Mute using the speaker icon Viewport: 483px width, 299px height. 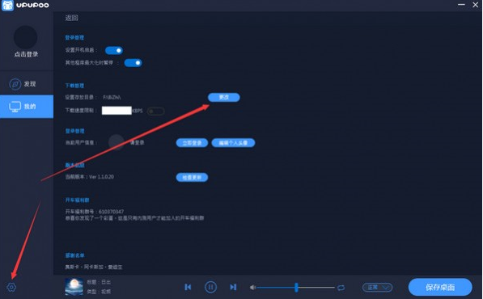(252, 288)
